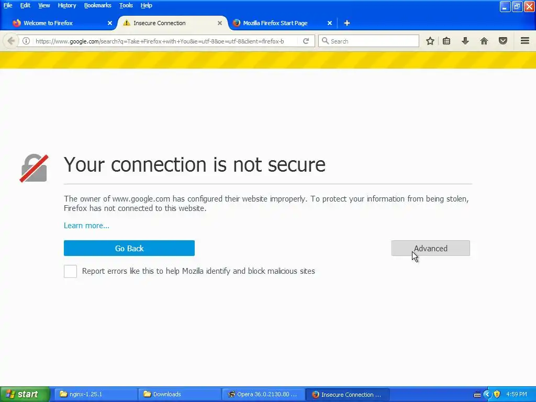Open the Windows start button
This screenshot has height=402, width=536.
pos(25,394)
